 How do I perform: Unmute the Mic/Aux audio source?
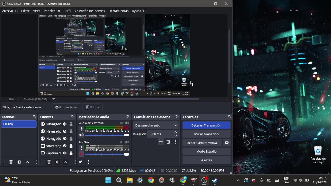point(81,154)
